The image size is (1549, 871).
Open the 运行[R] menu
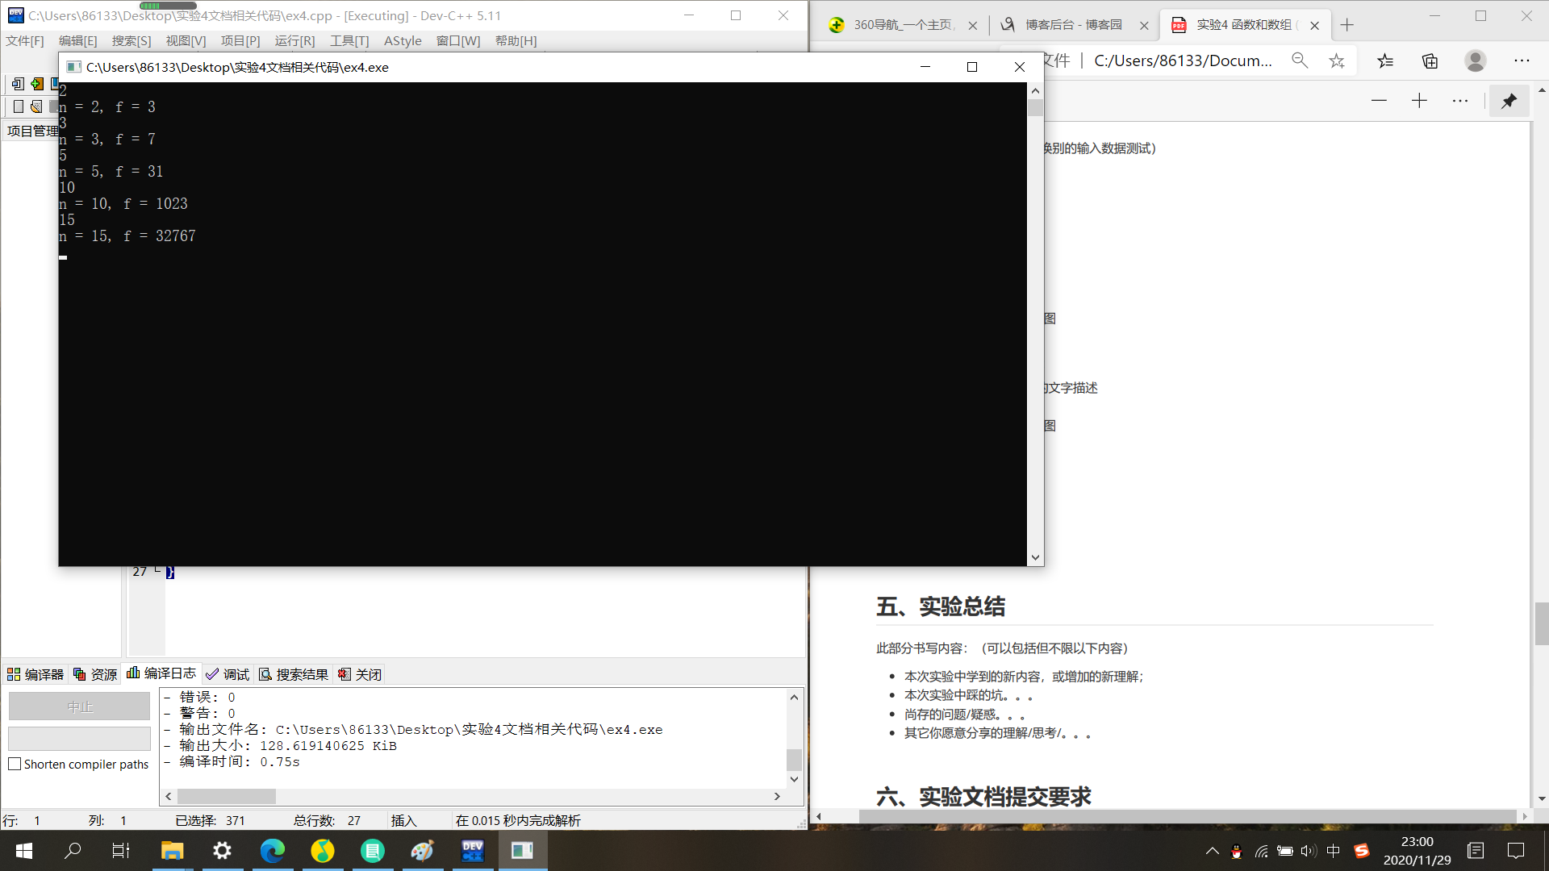pos(294,40)
